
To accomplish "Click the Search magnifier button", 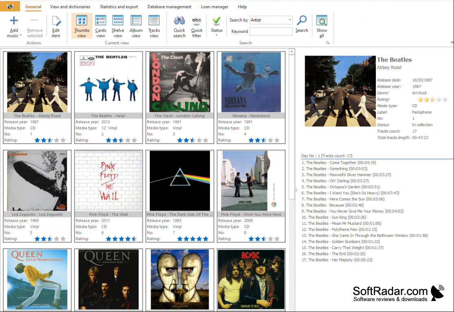I will (x=302, y=24).
